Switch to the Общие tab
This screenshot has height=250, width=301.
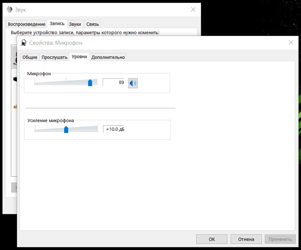click(30, 57)
